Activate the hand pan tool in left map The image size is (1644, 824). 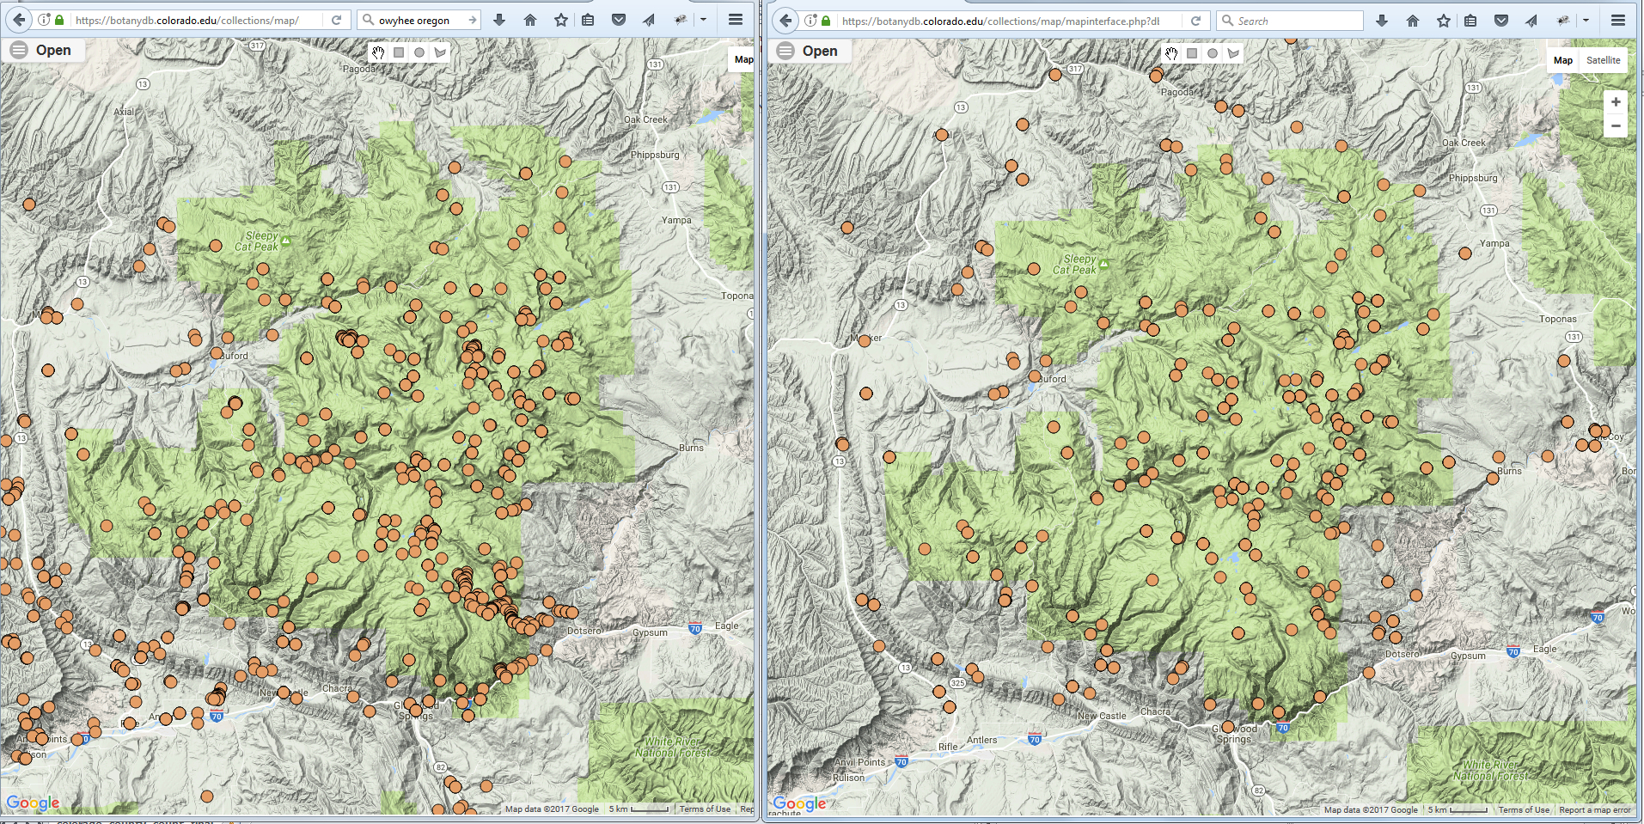378,52
